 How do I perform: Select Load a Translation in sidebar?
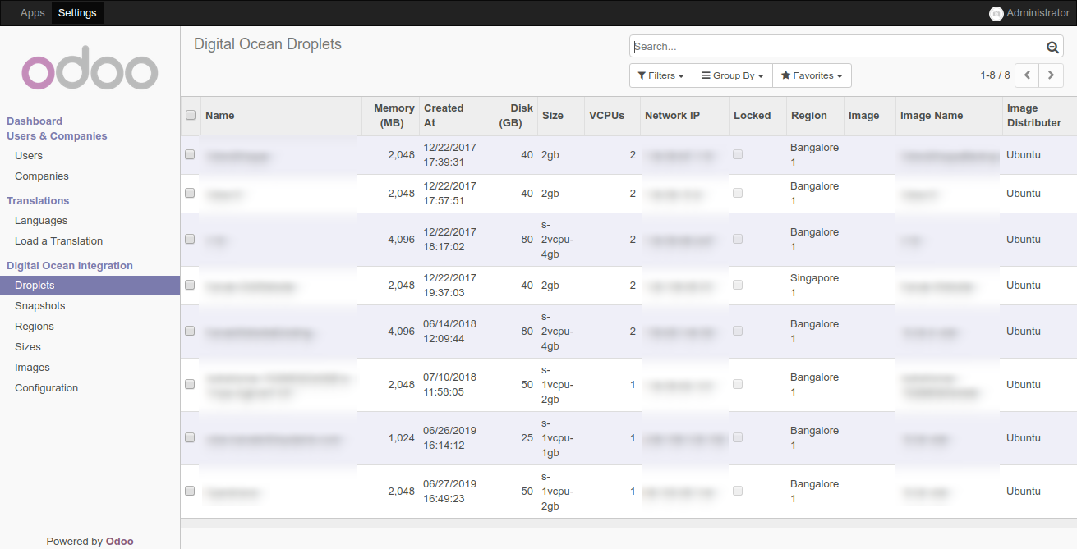pyautogui.click(x=59, y=241)
